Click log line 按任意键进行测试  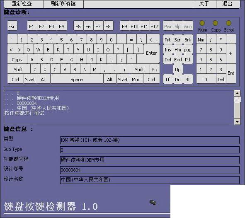(x=24, y=113)
